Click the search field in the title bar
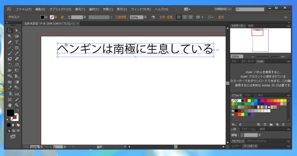This screenshot has width=297, height=156. click(250, 9)
